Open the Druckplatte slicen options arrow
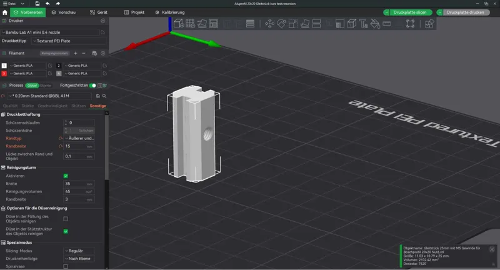500x270 pixels. 386,12
